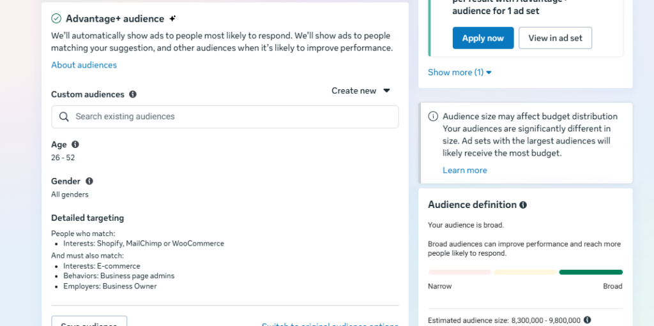Focus the Search existing audiences field
Screen dimensions: 654x326
[x=230, y=117]
